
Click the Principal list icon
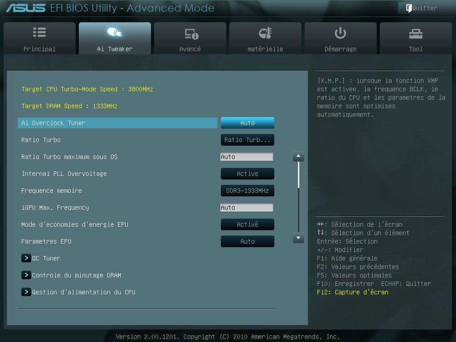pos(40,33)
